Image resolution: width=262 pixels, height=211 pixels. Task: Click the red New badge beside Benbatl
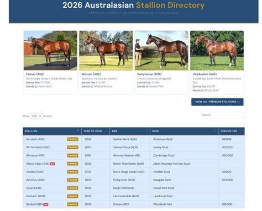(x=46, y=204)
